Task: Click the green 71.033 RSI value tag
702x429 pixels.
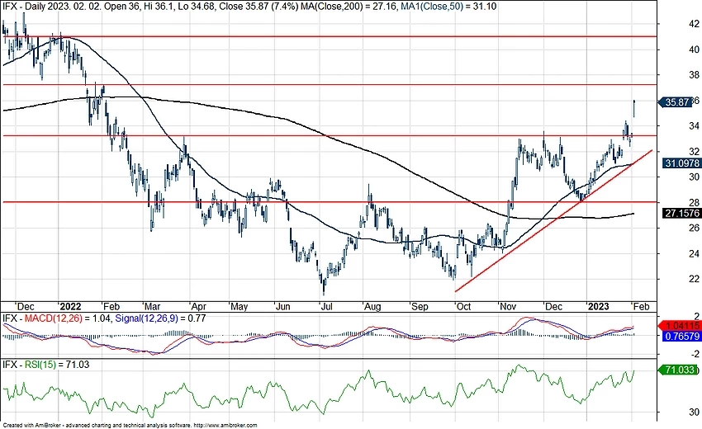Action: [680, 370]
